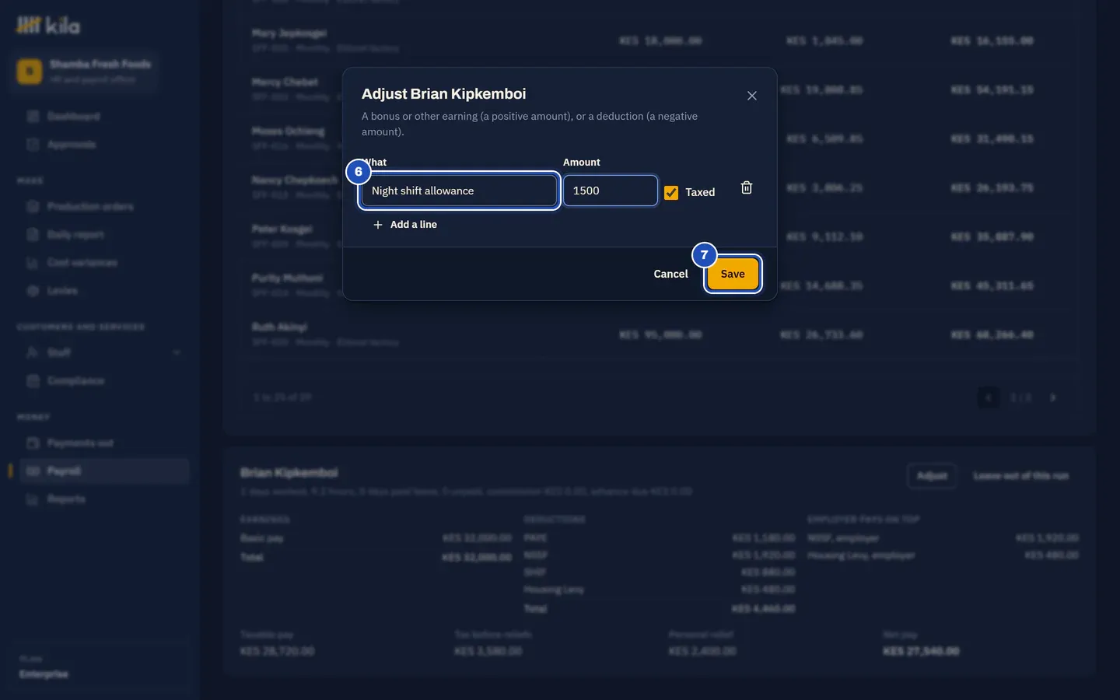The image size is (1120, 700).
Task: Expand the Staff sidebar section chevron
Action: 177,352
